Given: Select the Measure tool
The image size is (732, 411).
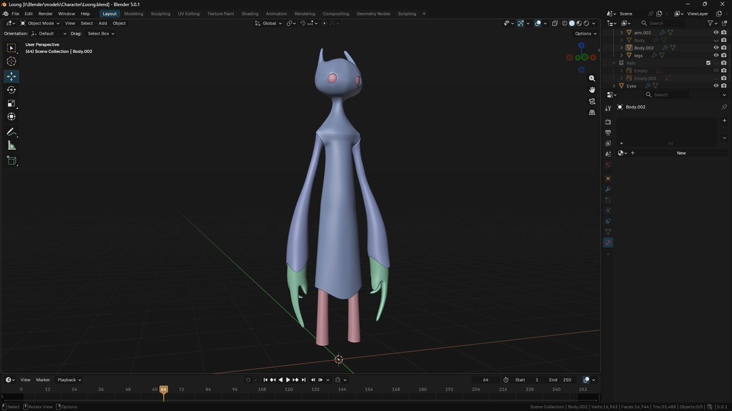Looking at the screenshot, I should tap(12, 145).
